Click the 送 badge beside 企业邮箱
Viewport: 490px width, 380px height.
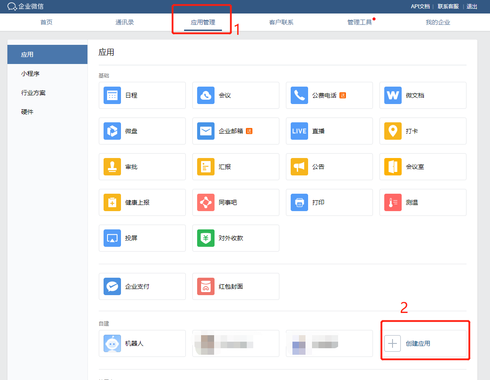249,131
